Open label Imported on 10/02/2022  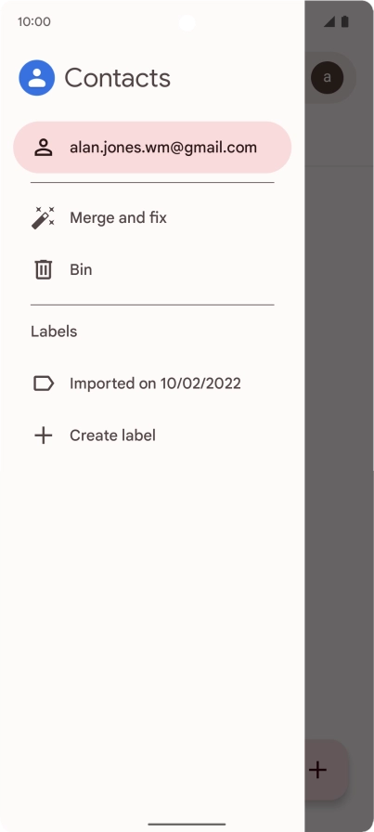[x=152, y=383]
